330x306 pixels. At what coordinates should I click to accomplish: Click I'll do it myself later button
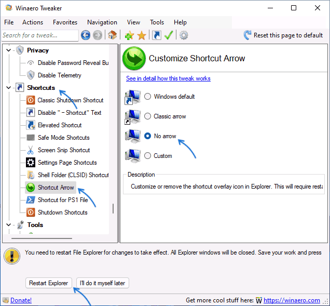[x=103, y=283]
